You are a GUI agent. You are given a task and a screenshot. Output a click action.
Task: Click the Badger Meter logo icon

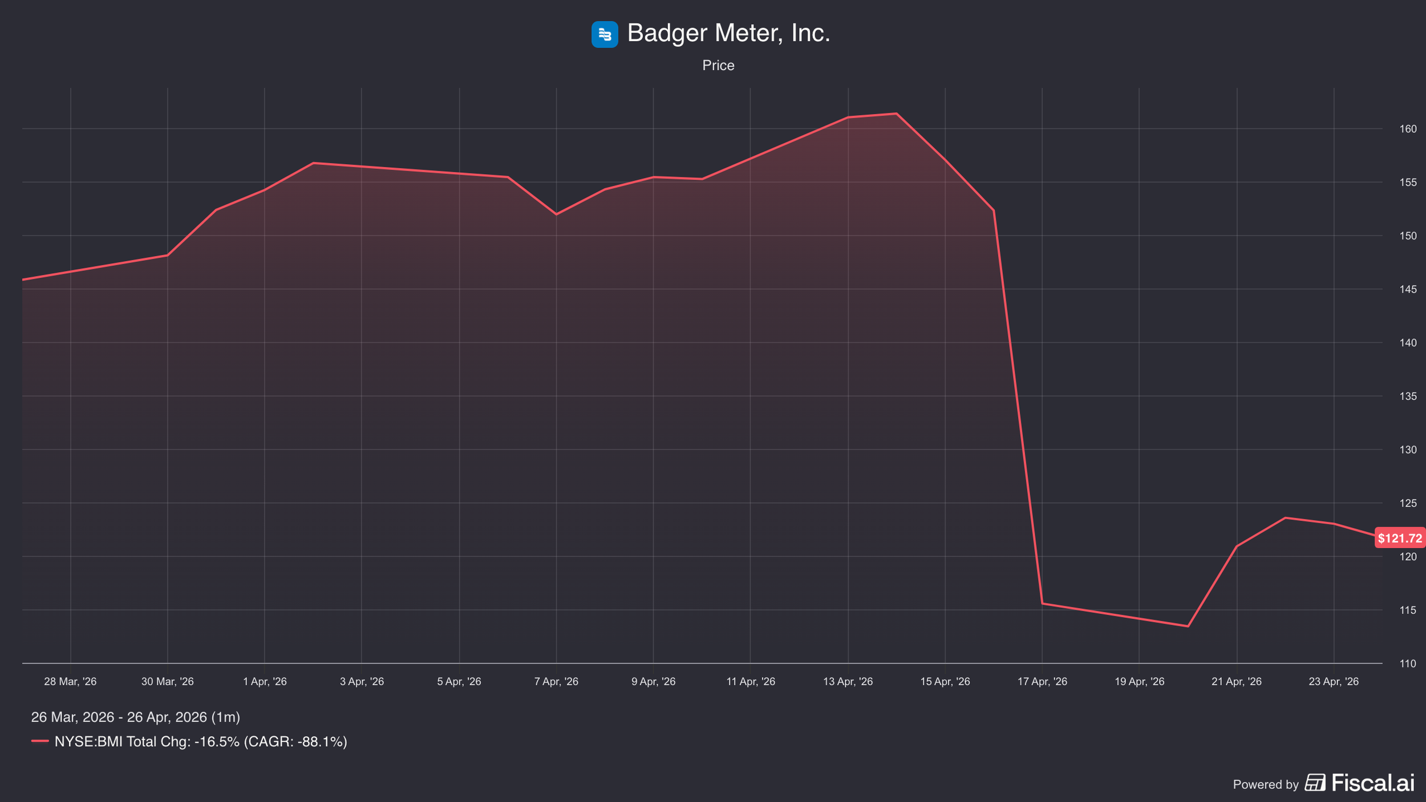(x=605, y=34)
